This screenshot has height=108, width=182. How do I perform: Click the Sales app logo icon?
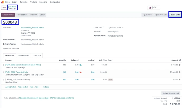pyautogui.click(x=2, y=2)
